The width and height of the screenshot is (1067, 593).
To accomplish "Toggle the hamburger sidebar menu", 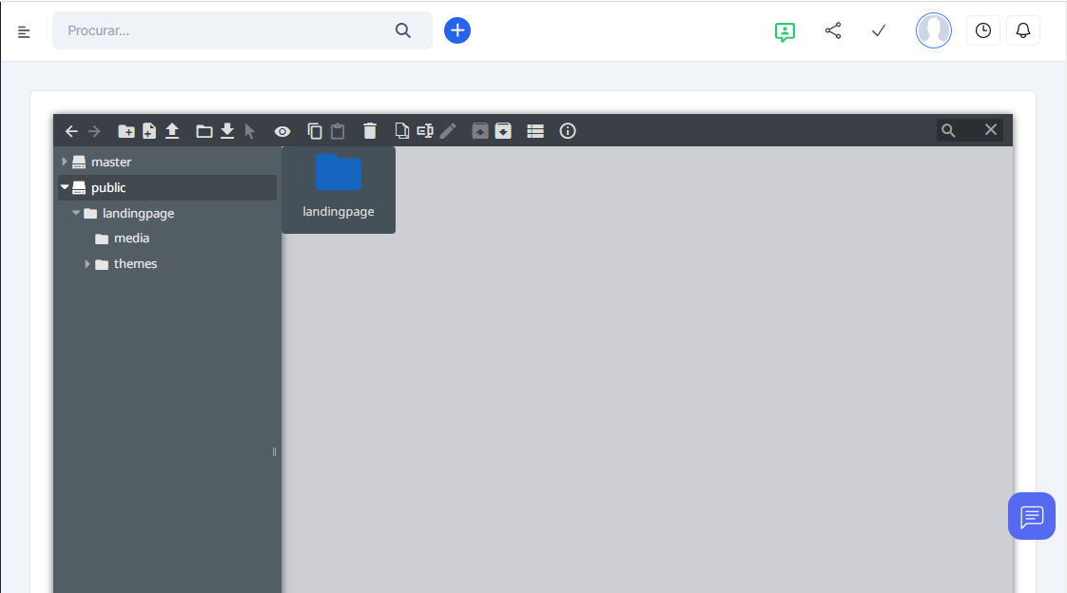I will (x=25, y=31).
